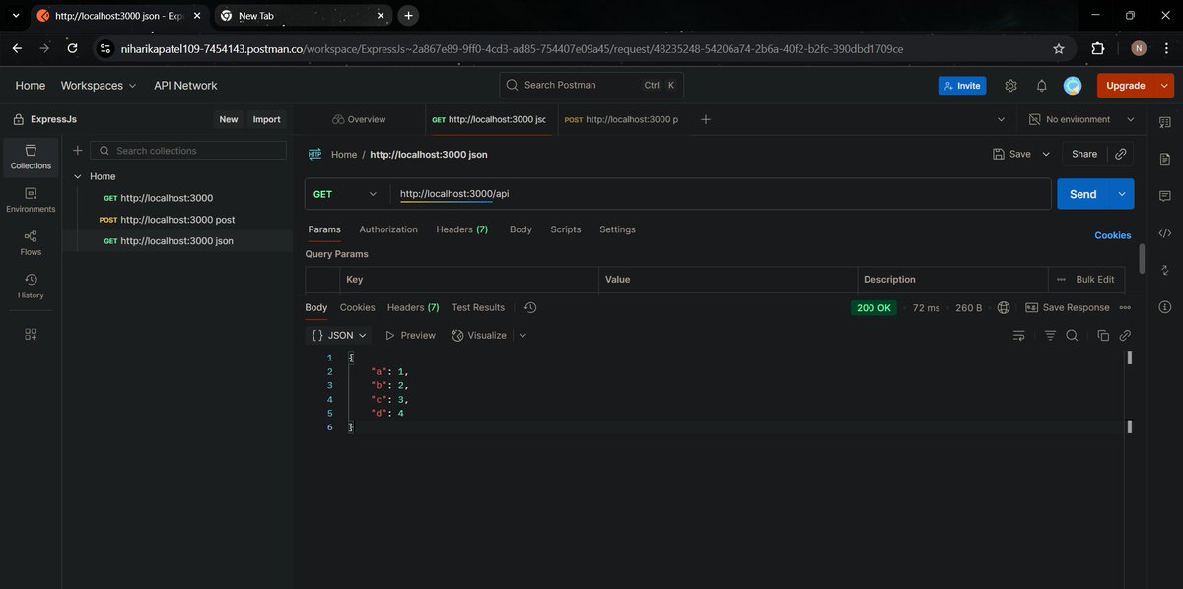The width and height of the screenshot is (1183, 589).
Task: Open the comments icon in right sidebar
Action: [1164, 196]
